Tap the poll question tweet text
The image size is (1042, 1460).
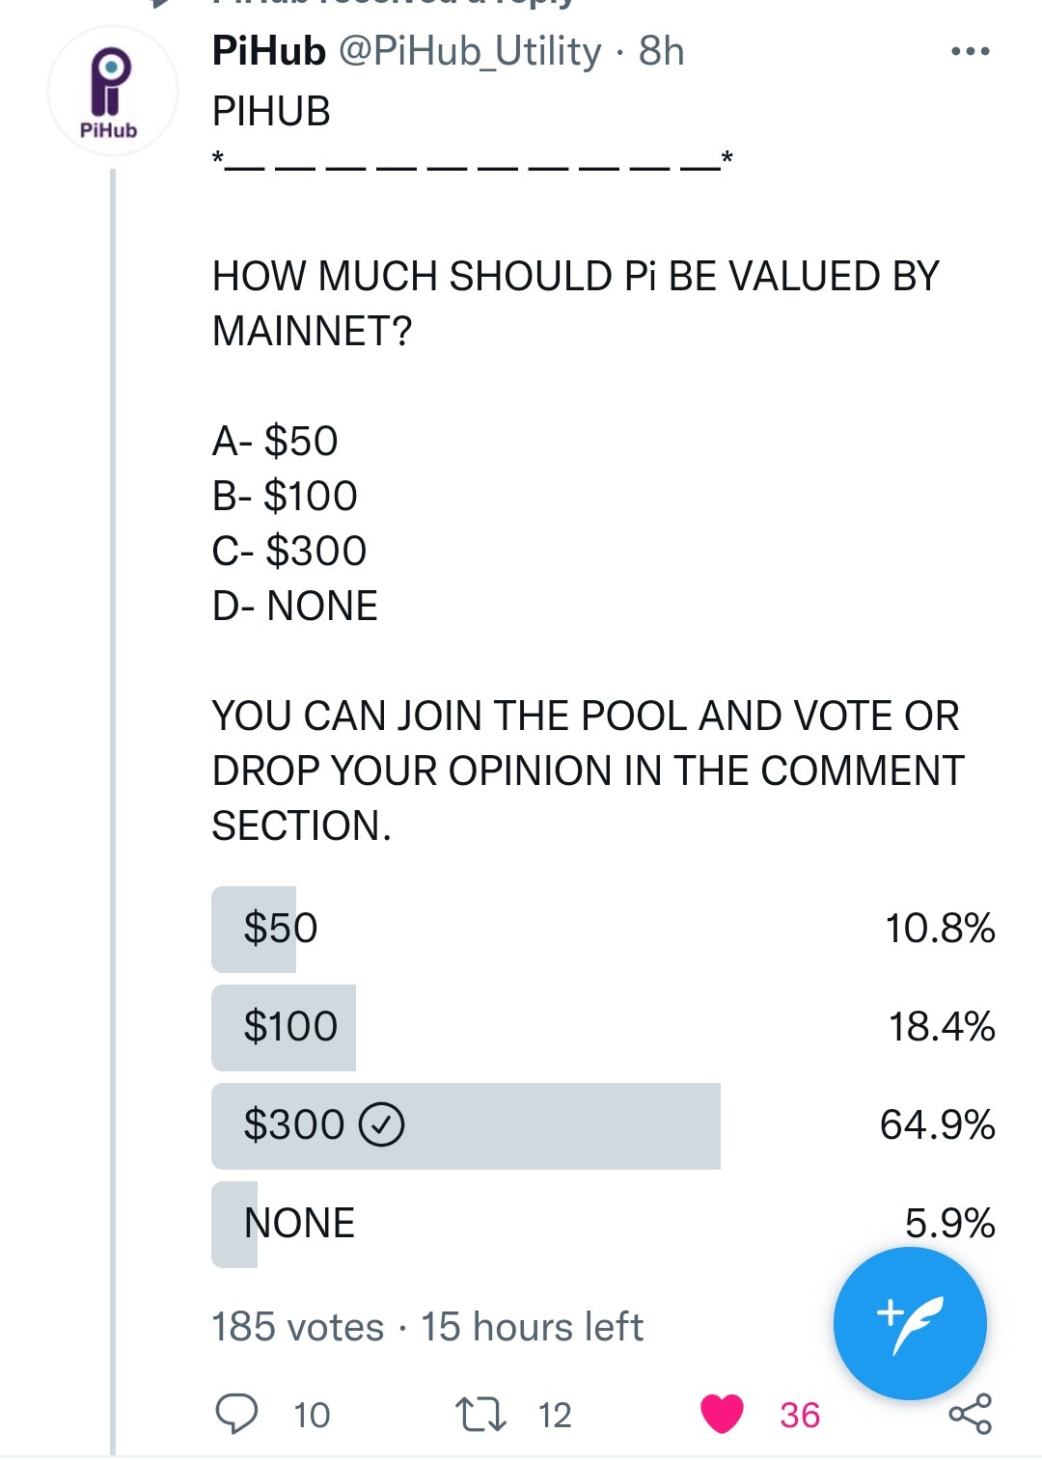575,304
